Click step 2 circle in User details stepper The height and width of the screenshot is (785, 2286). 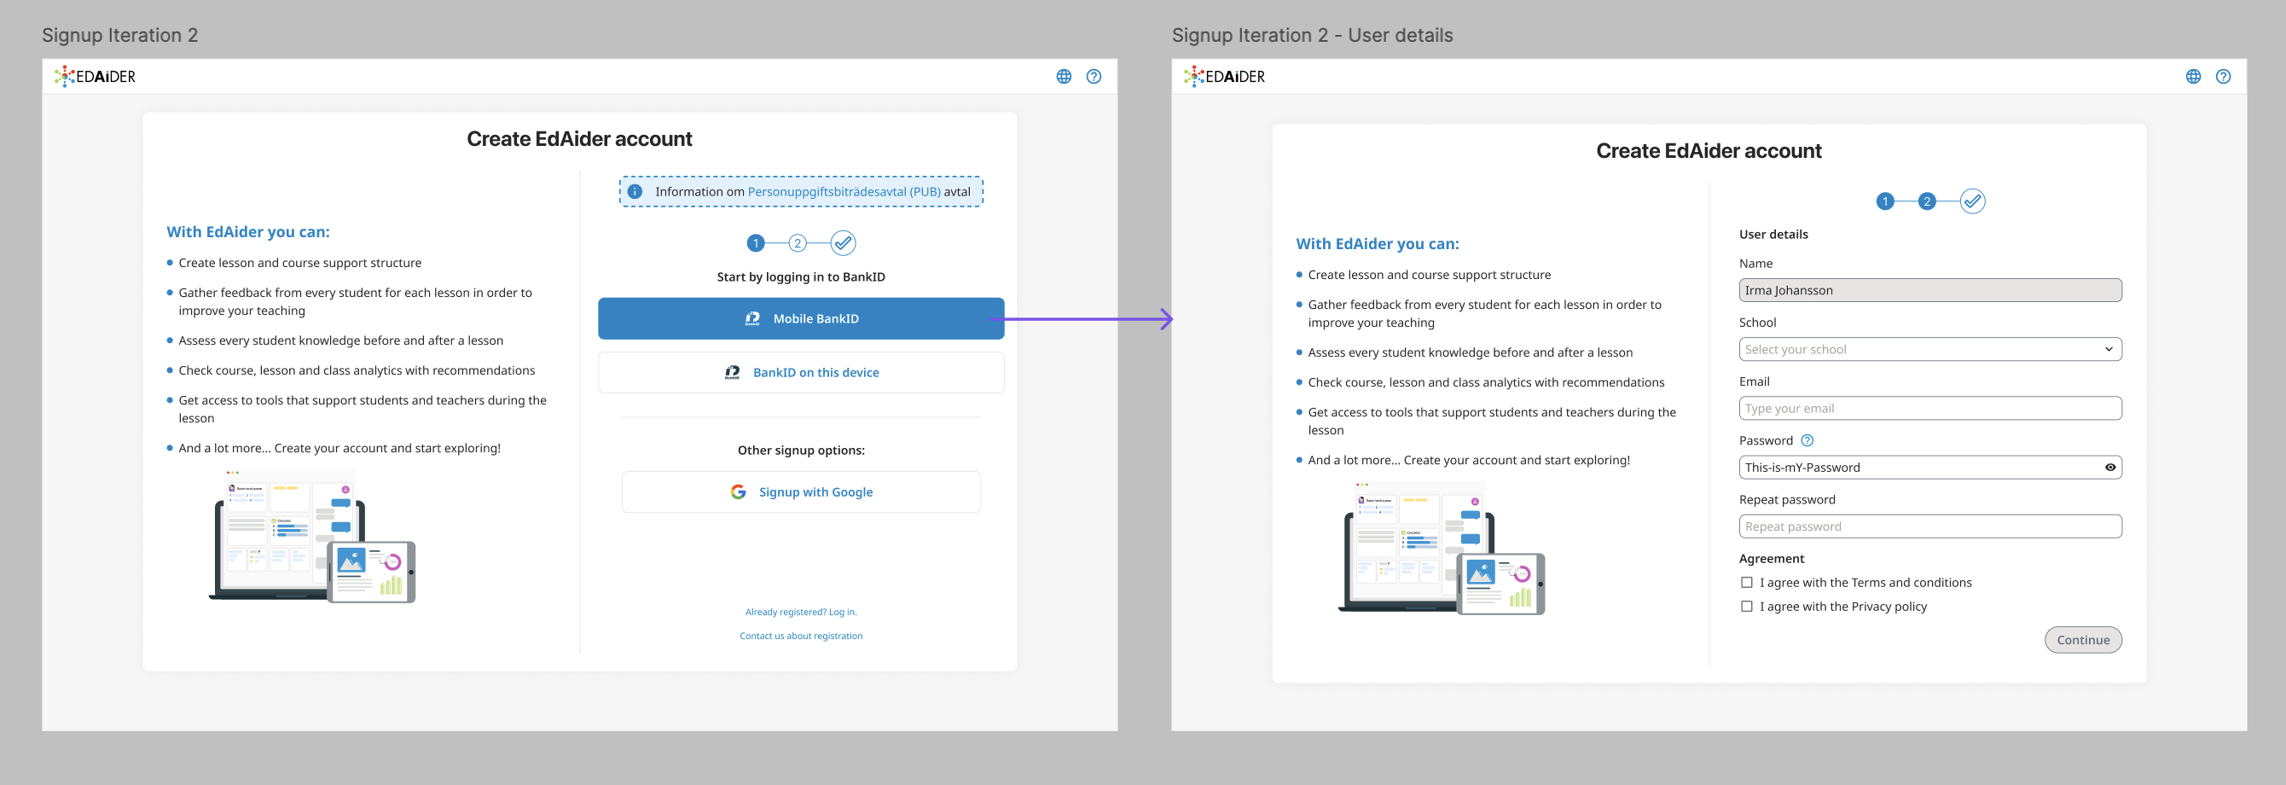click(1927, 201)
